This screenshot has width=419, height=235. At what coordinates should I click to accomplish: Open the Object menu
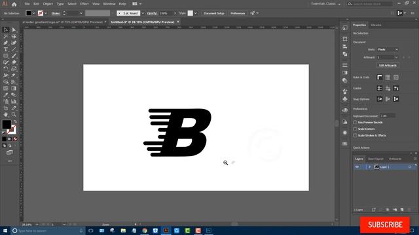[48, 4]
